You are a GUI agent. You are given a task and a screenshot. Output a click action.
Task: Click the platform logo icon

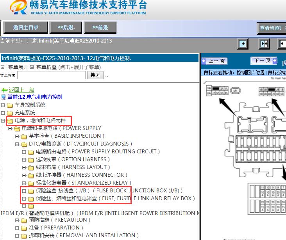tap(18, 7)
